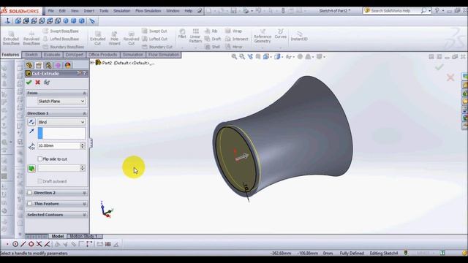The width and height of the screenshot is (468, 263).
Task: Collapse the From section
Action: click(x=84, y=93)
